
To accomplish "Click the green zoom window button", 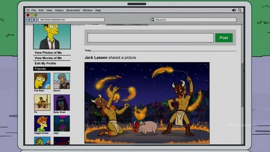I will click(36, 15).
